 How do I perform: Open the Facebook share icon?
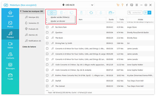[127, 5]
